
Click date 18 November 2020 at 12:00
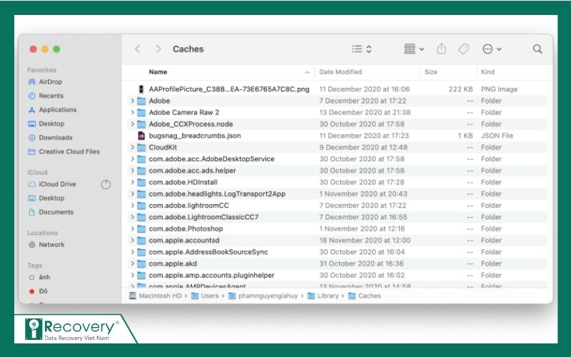pyautogui.click(x=365, y=241)
